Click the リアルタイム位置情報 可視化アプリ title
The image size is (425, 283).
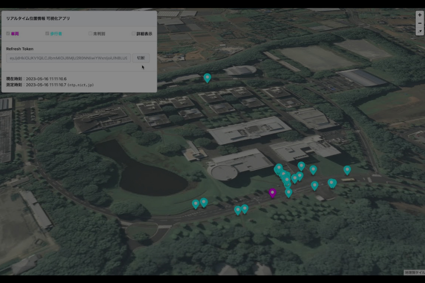click(38, 18)
